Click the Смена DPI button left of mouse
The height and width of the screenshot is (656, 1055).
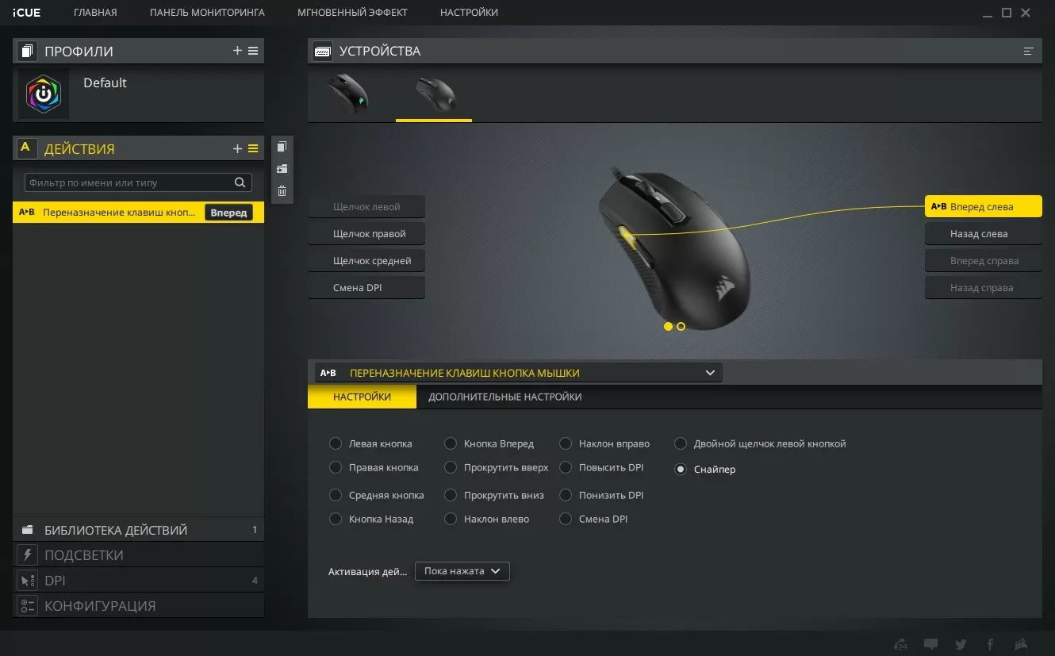(366, 288)
